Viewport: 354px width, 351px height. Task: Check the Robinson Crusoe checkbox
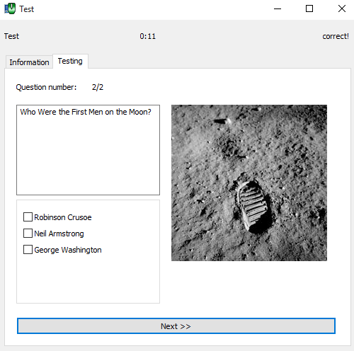(28, 217)
